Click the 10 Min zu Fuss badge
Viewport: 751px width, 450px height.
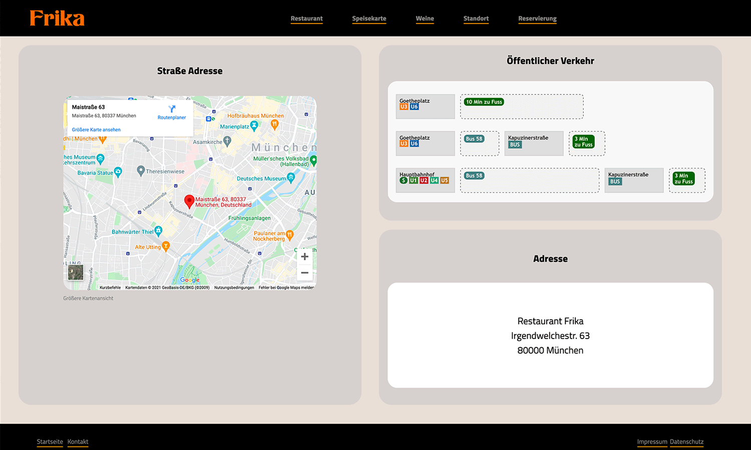coord(484,102)
